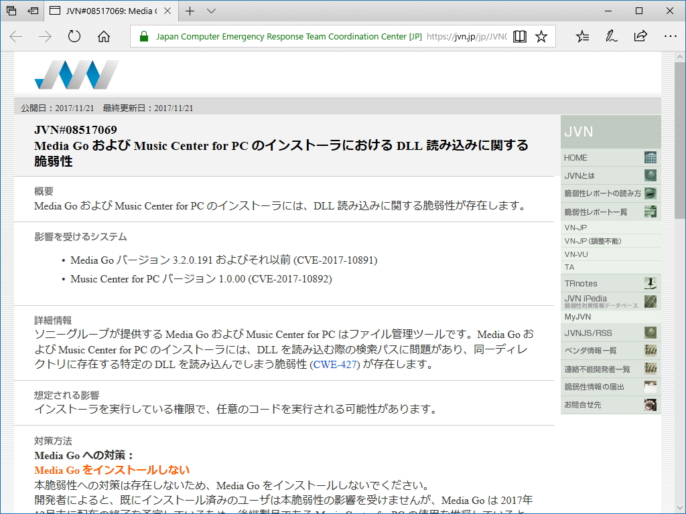Click the TA sidebar link
686x514 pixels.
[x=569, y=267]
